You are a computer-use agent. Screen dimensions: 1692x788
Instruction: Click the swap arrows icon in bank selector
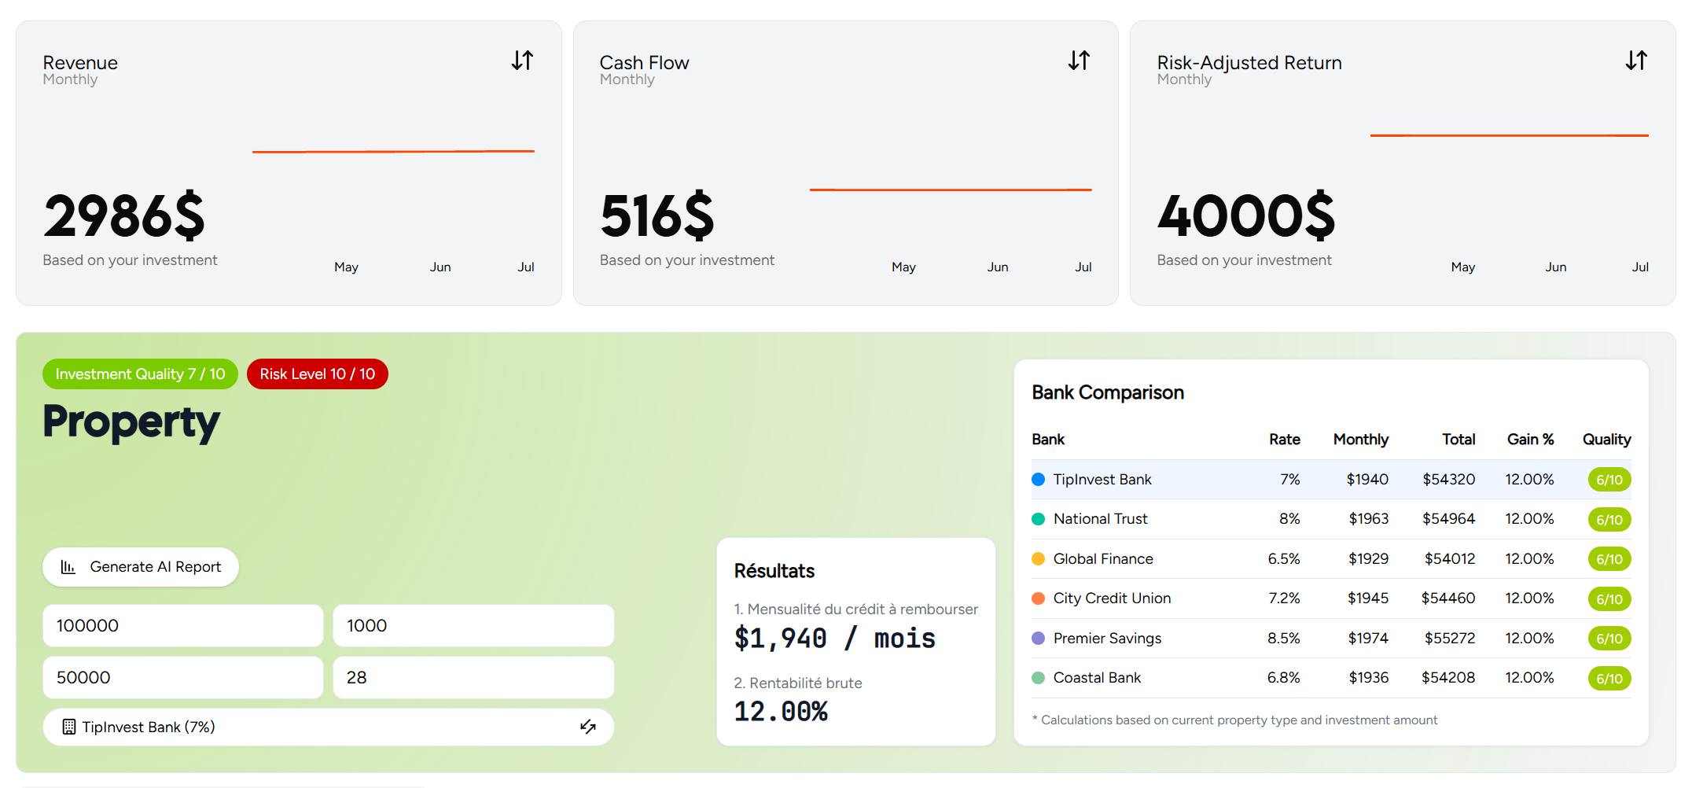pos(587,727)
